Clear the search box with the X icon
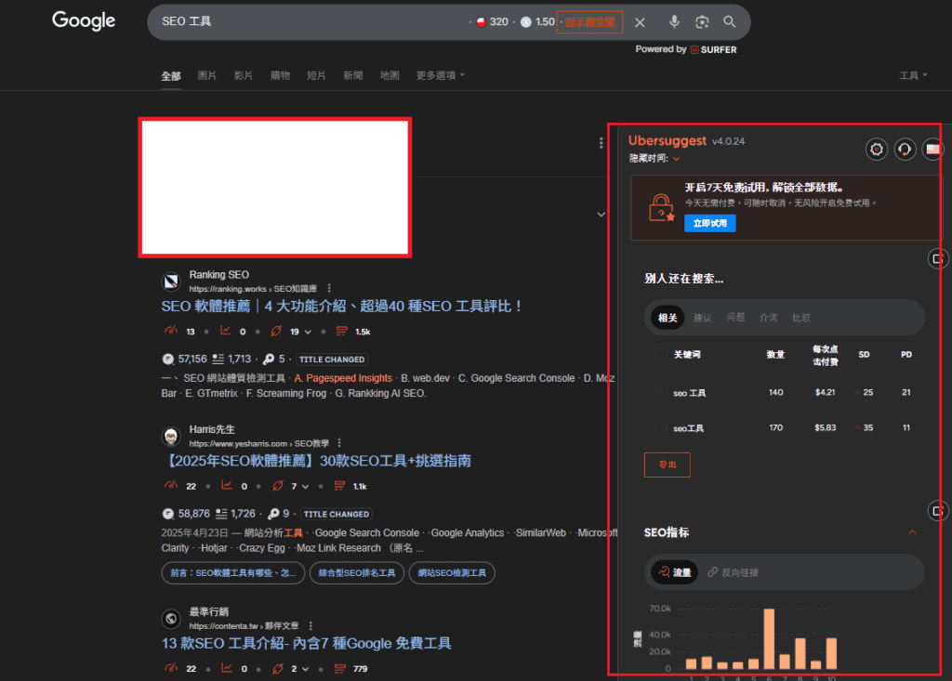The height and width of the screenshot is (681, 952). [x=640, y=22]
